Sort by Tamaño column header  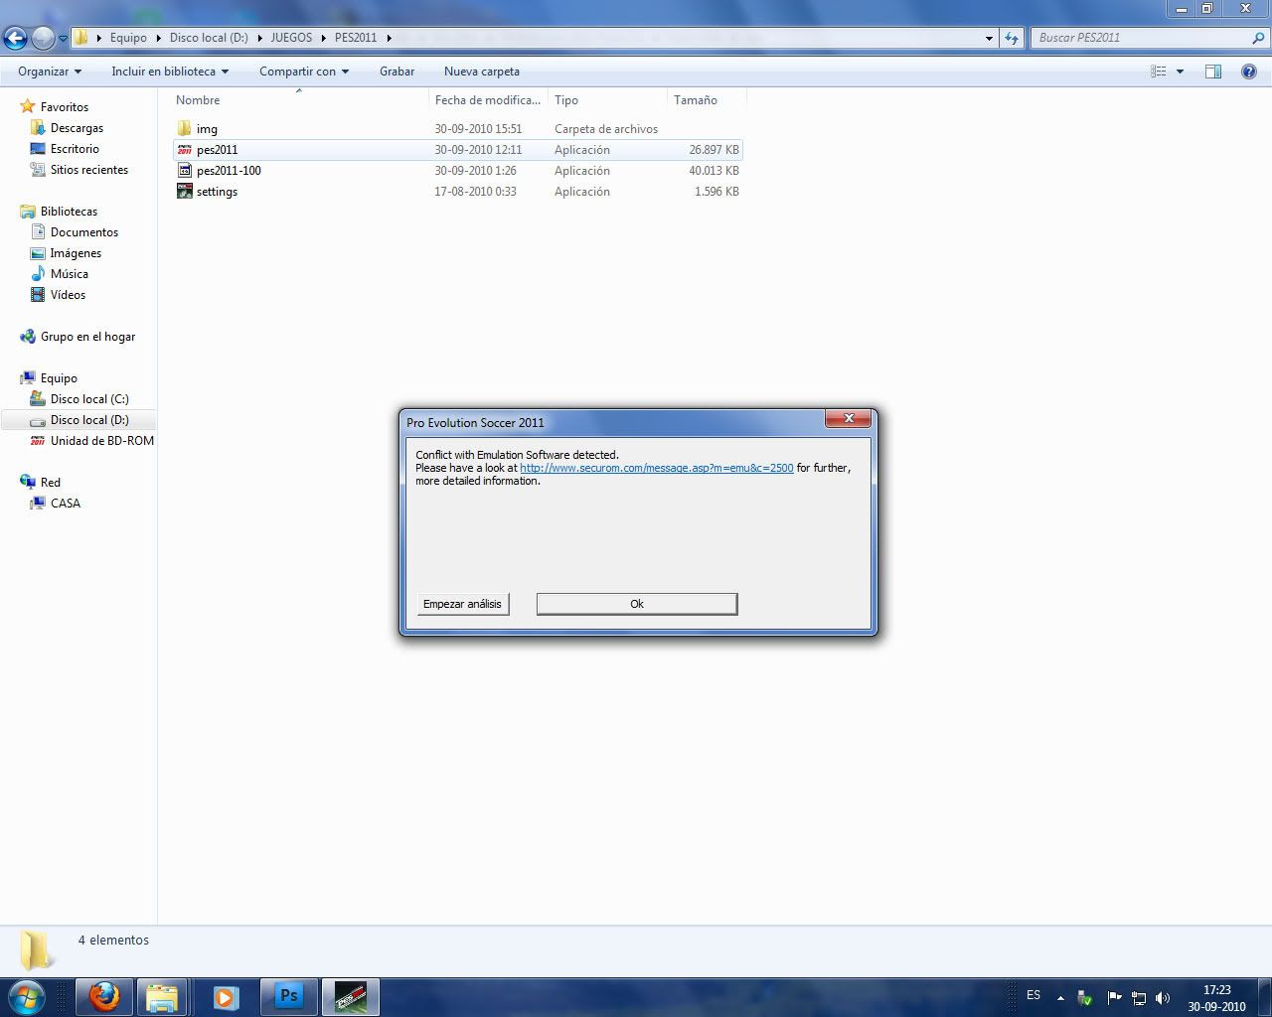coord(706,100)
